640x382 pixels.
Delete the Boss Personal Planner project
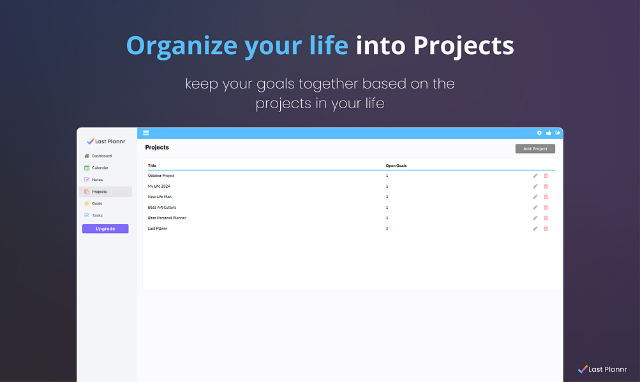(x=546, y=218)
